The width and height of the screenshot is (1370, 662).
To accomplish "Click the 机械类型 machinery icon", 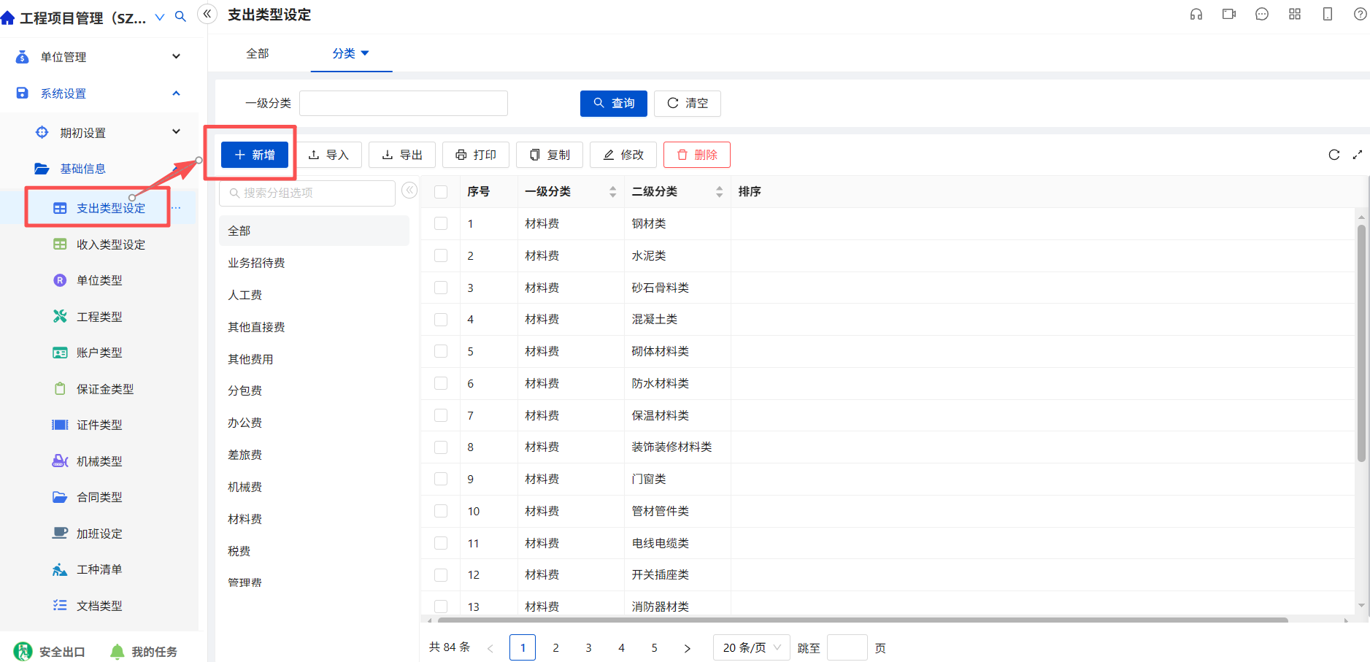I will 60,461.
